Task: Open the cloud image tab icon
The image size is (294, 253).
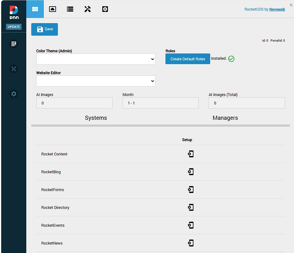Action: [53, 9]
